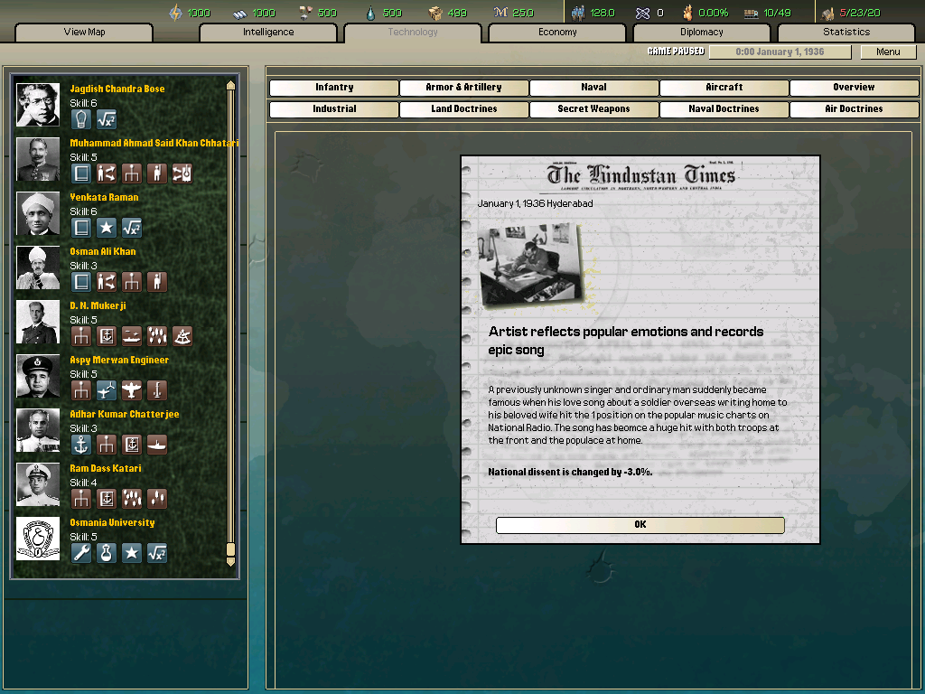This screenshot has height=694, width=925.
Task: Click the last specialty icon in Muhammad Ahmad Said Khan row
Action: tap(182, 173)
